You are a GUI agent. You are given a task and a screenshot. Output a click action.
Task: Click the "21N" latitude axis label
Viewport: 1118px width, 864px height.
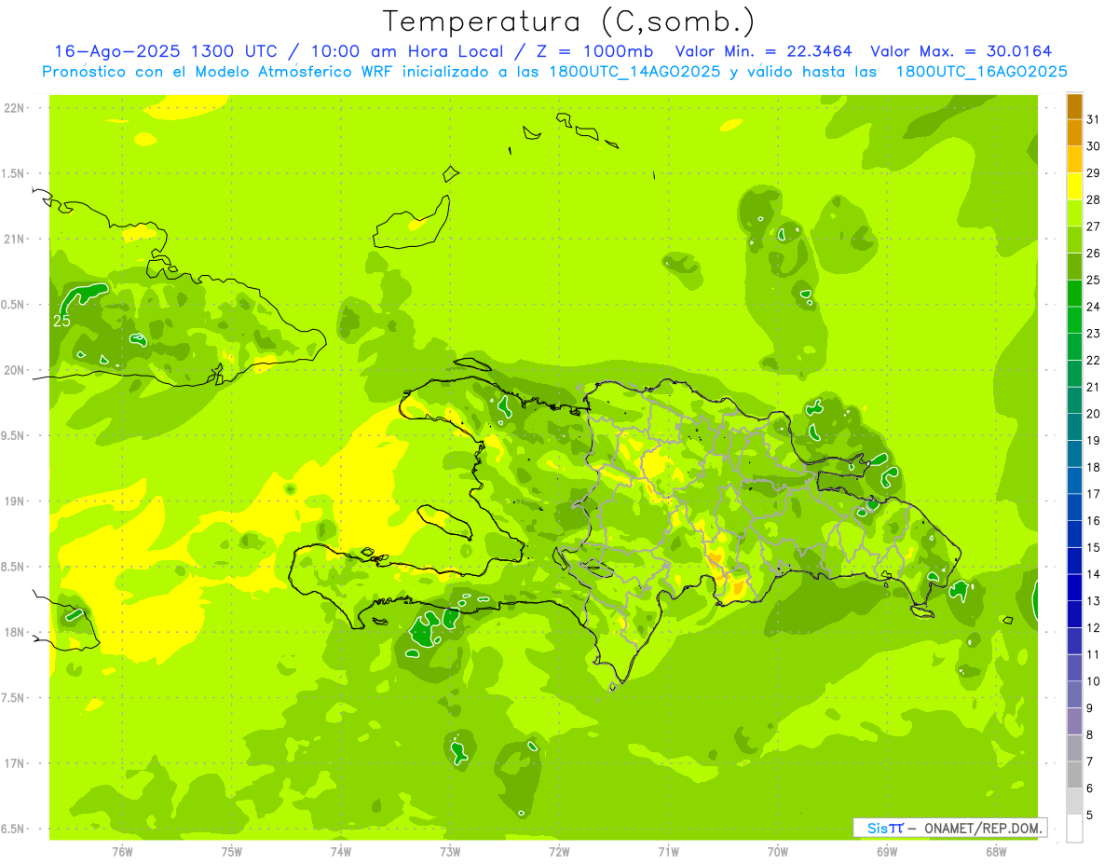[15, 240]
